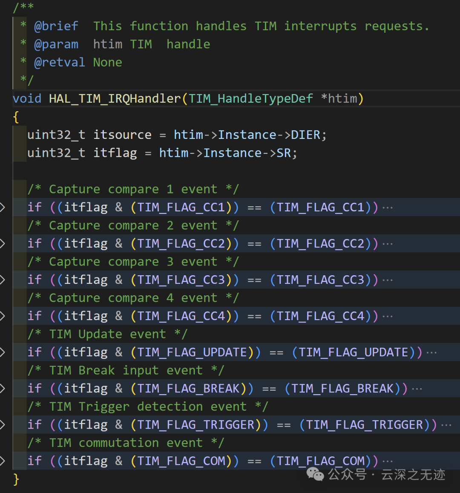The image size is (460, 493).
Task: Unfold ellipsis after TIM_FLAG_BREAK condition
Action: click(417, 389)
